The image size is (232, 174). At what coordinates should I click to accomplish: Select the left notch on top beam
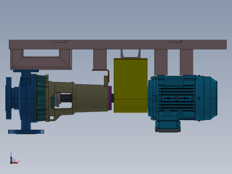[x=60, y=41]
